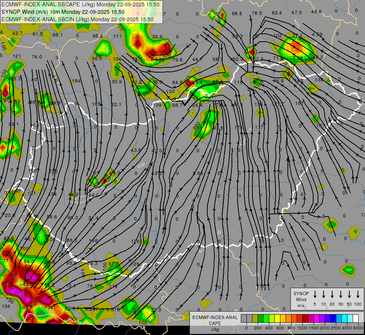The width and height of the screenshot is (365, 335).
Task: Click the 31.4 value on the map
Action: (x=94, y=218)
